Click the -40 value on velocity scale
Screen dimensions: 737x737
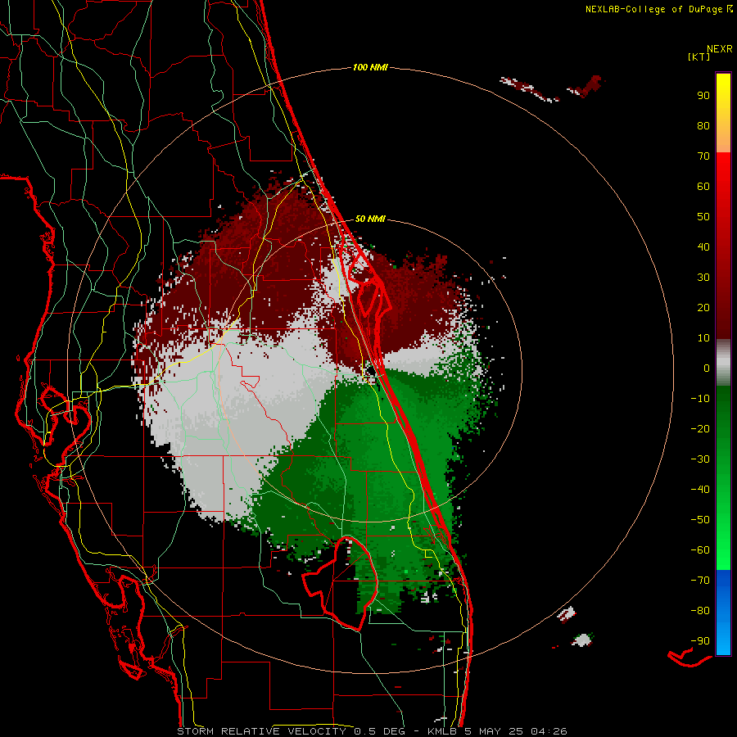[x=700, y=490]
